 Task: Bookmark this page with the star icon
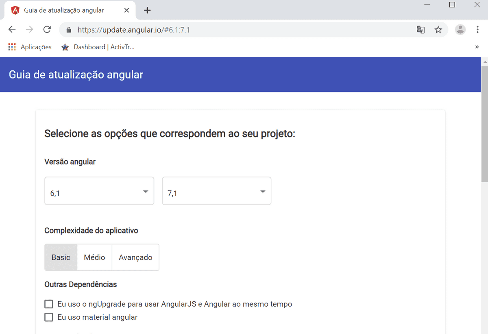tap(438, 29)
